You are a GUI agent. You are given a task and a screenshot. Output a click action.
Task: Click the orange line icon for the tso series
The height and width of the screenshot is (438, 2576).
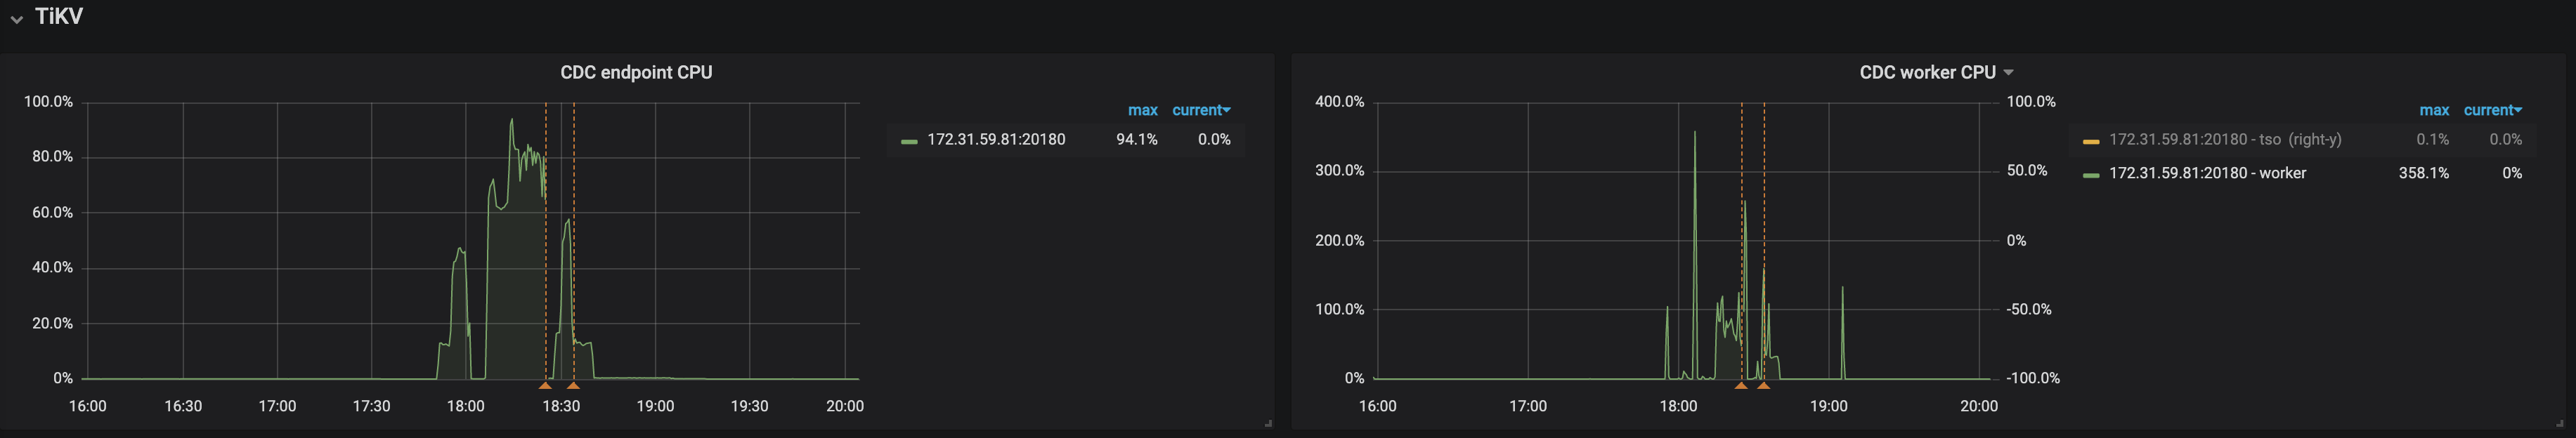click(2092, 140)
